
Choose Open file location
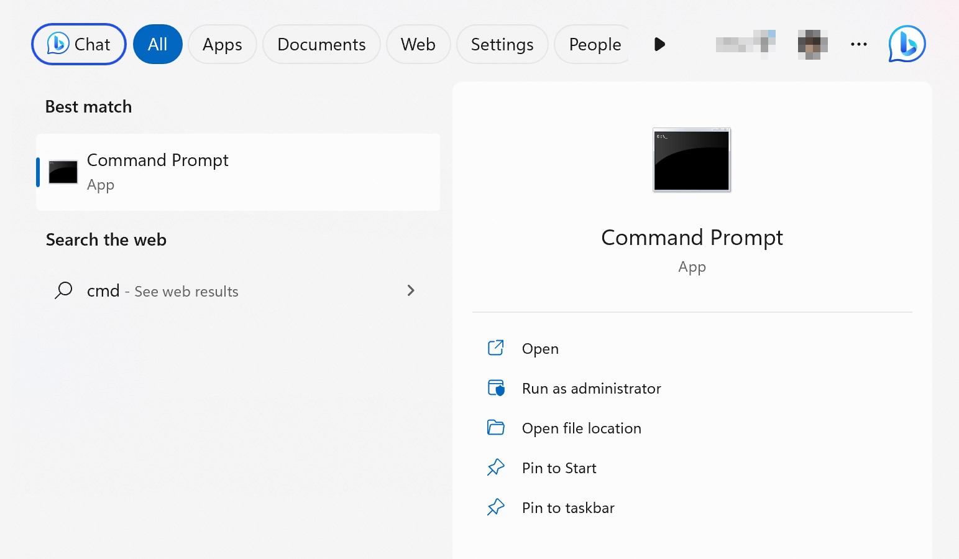pos(692,428)
